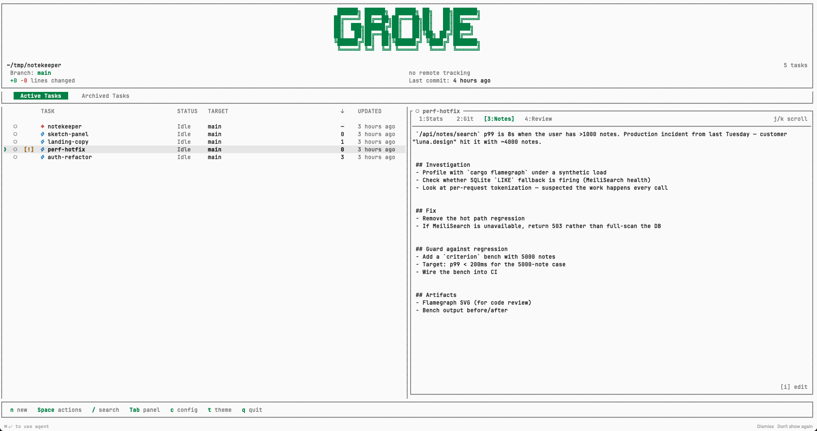Click the '5 tasks' counter
817x431 pixels.
(796, 65)
